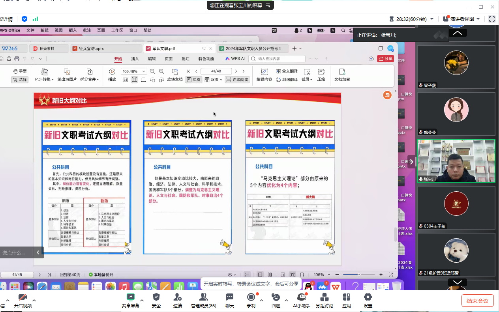Click 回到第40页 link
This screenshot has height=312, width=499.
pyautogui.click(x=70, y=275)
